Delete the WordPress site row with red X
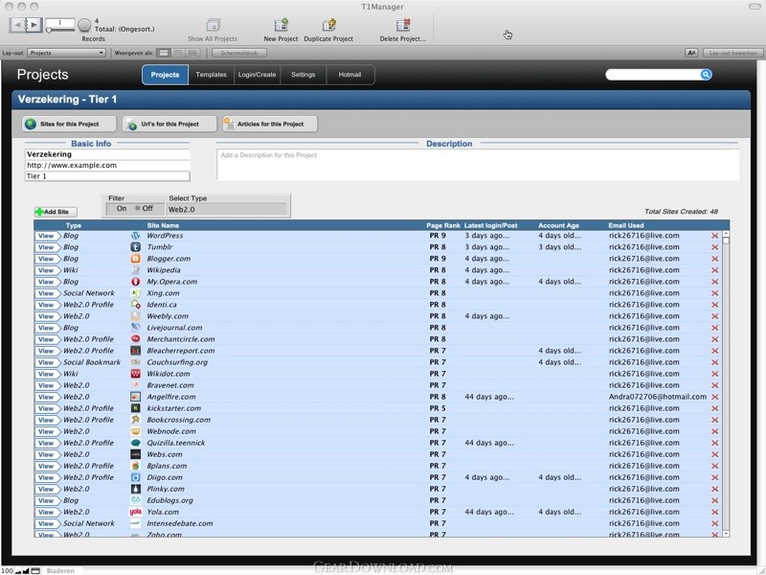The image size is (766, 575). (x=714, y=236)
